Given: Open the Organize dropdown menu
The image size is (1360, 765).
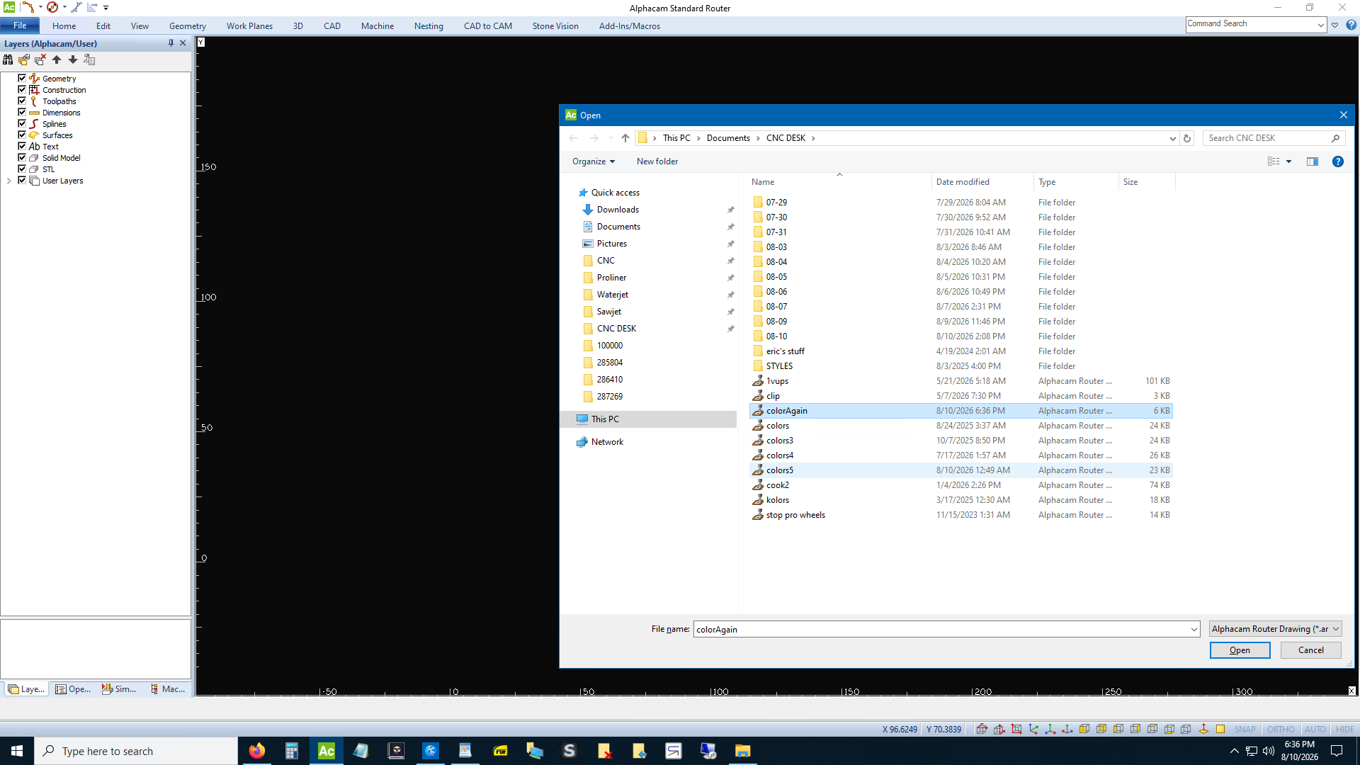Looking at the screenshot, I should pos(594,161).
